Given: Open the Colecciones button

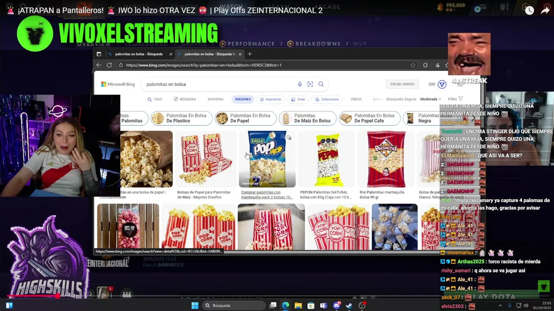Looking at the screenshot, I should coord(327,99).
